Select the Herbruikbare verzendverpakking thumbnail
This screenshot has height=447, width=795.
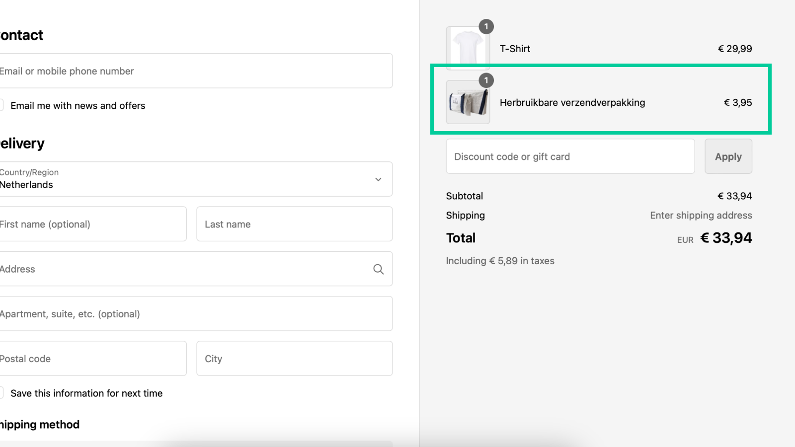[x=467, y=102]
